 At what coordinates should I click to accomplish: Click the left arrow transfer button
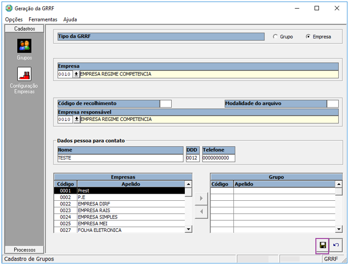[201, 211]
